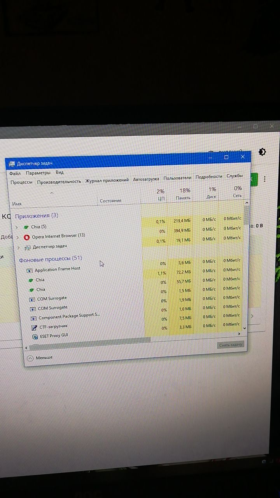
Task: Expand the Диспетчер задач app entry
Action: point(18,247)
